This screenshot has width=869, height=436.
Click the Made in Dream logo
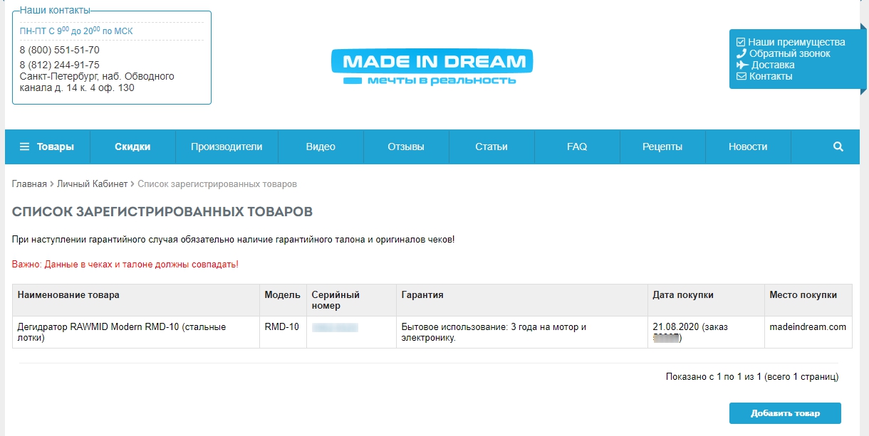pos(432,68)
